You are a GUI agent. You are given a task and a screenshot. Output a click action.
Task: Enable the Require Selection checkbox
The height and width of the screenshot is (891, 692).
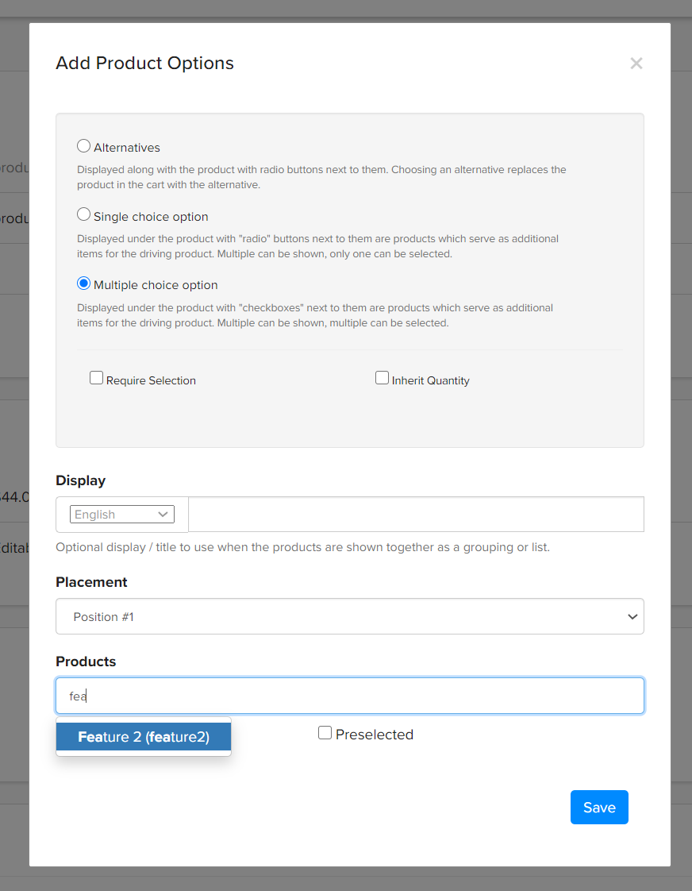point(97,378)
